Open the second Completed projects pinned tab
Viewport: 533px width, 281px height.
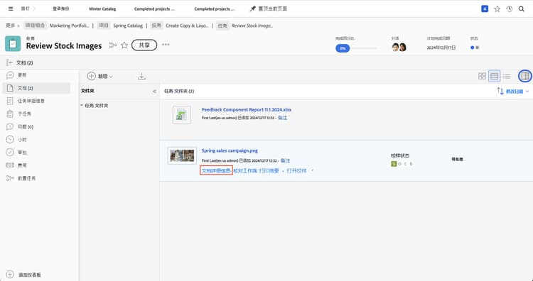click(214, 9)
